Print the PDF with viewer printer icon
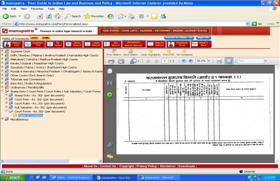The height and width of the screenshot is (181, 280). [111, 61]
